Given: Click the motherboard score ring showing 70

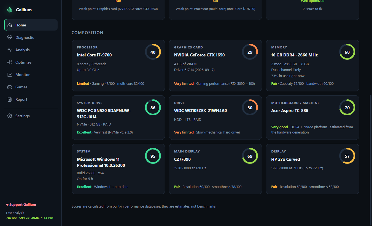Looking at the screenshot, I should pos(347,107).
